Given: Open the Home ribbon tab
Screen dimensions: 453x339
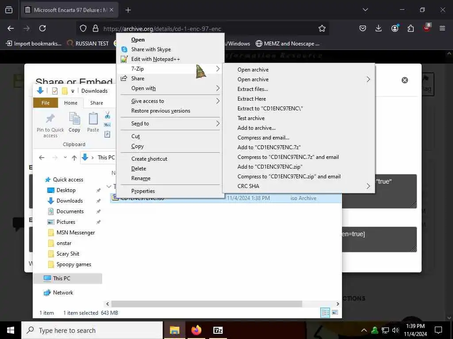Looking at the screenshot, I should (x=71, y=103).
